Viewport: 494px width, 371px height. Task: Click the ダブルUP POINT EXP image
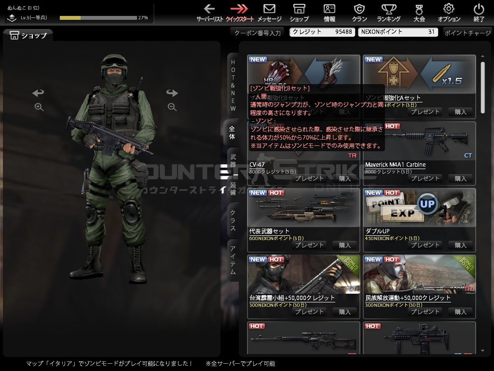419,208
